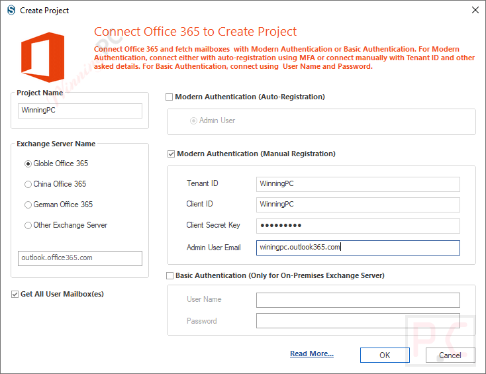This screenshot has width=486, height=374.
Task: Enable Modern Authentication (Auto-Registration) checkbox
Action: click(170, 97)
